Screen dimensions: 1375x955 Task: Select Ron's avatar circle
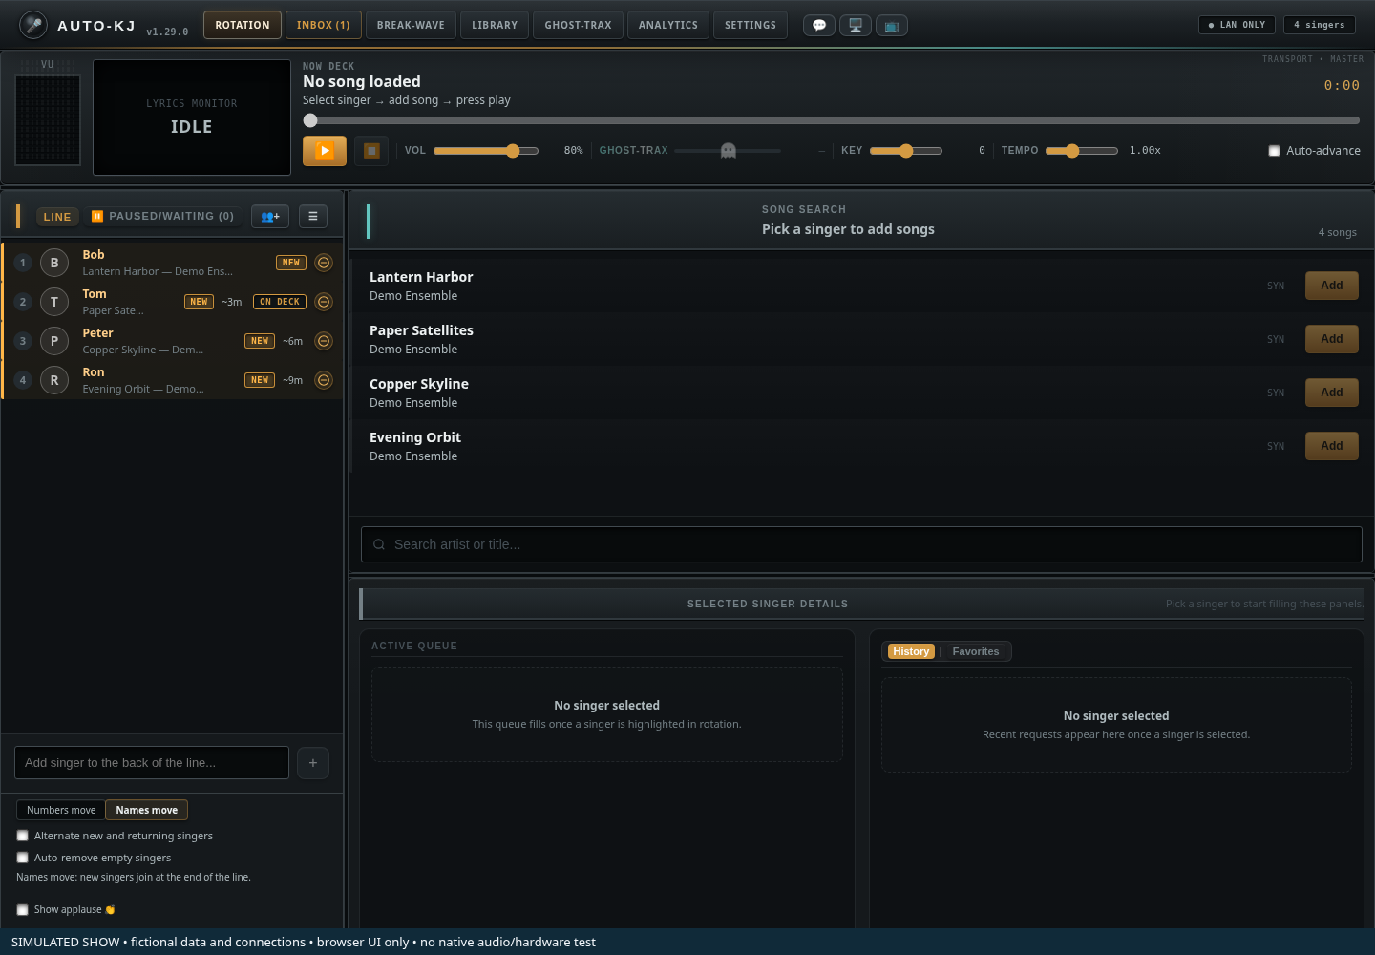(x=54, y=380)
